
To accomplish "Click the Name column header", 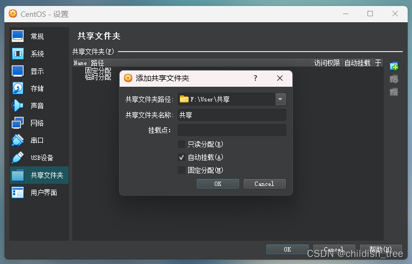I will (80, 63).
